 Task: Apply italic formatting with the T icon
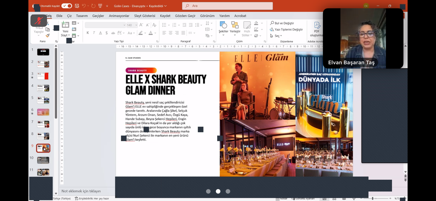(94, 33)
